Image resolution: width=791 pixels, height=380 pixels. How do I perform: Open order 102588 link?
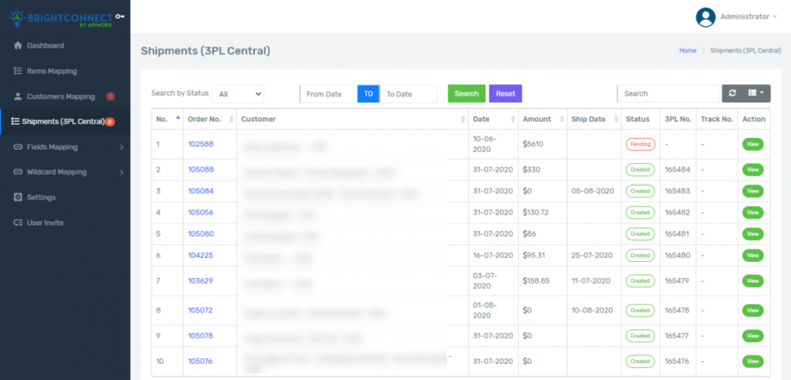(x=201, y=144)
